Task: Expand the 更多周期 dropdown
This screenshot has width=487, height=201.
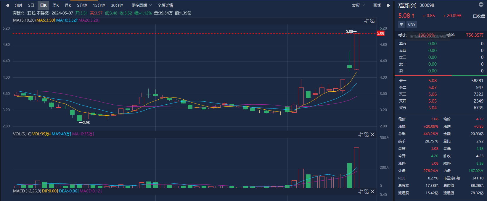Action: click(142, 5)
